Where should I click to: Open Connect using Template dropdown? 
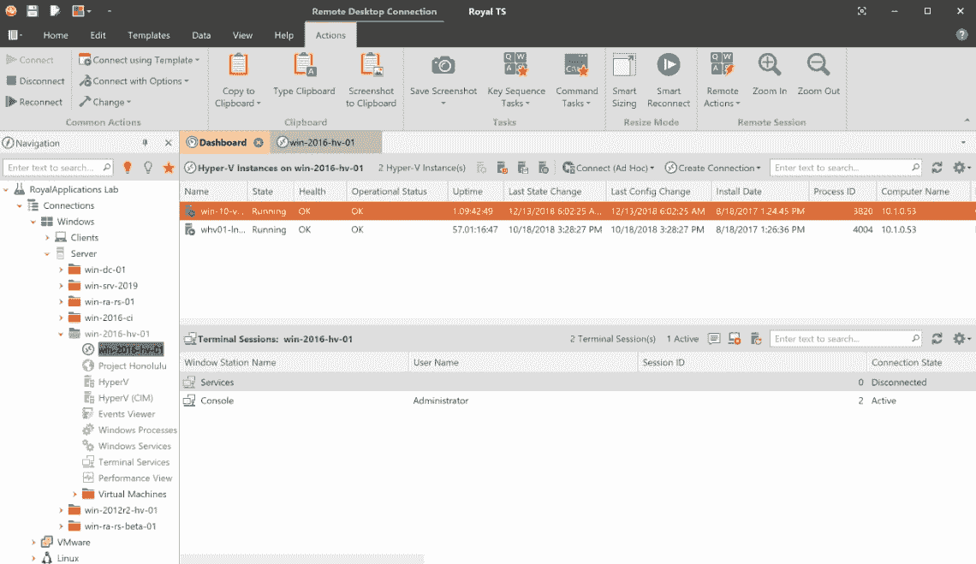pyautogui.click(x=140, y=60)
